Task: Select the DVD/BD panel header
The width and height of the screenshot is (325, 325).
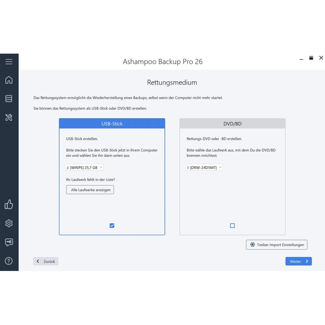Action: (x=232, y=123)
